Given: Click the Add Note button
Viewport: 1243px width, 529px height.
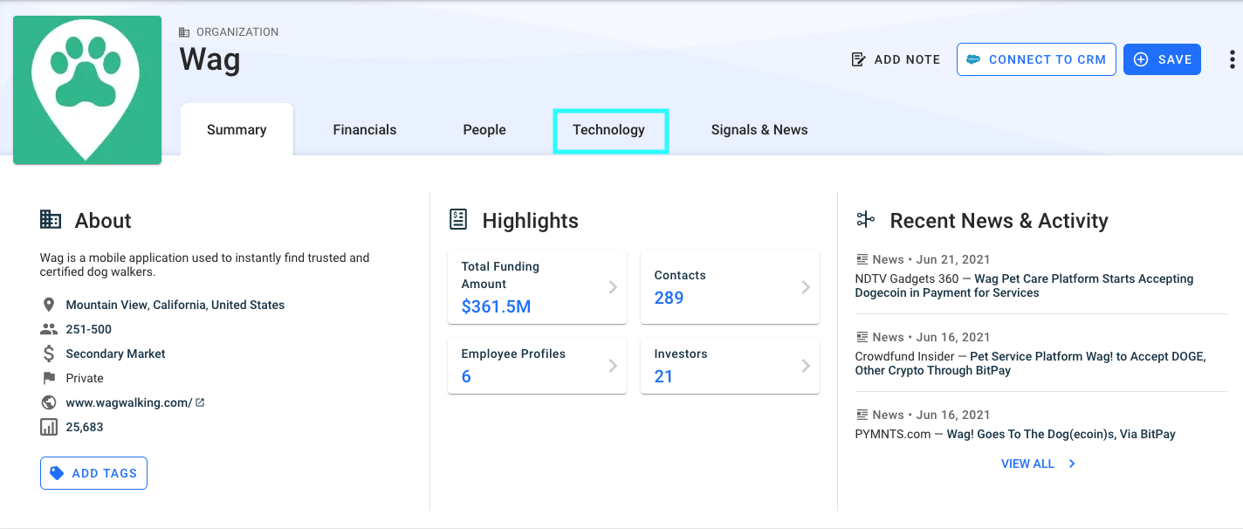Looking at the screenshot, I should [x=896, y=59].
